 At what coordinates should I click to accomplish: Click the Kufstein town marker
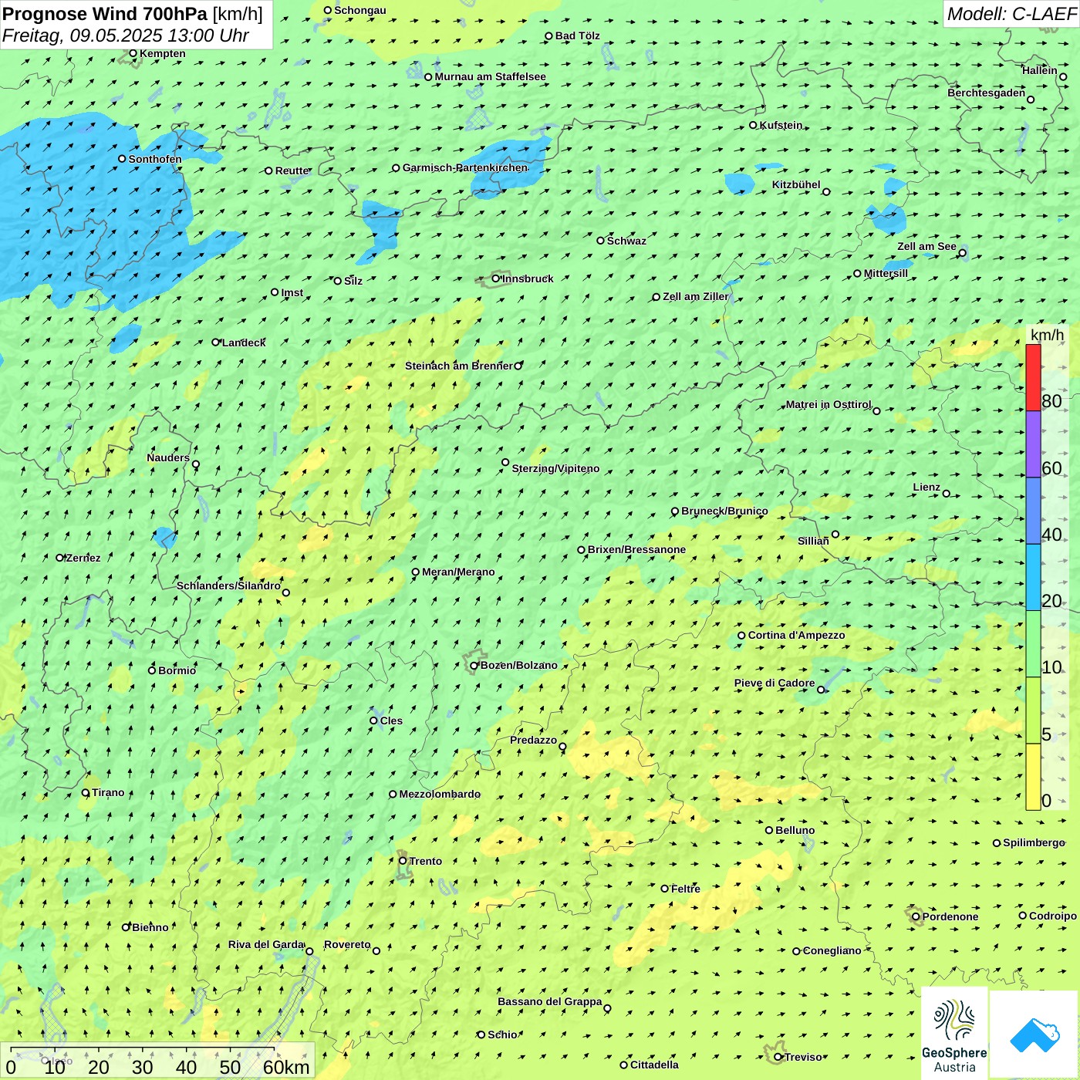(753, 125)
